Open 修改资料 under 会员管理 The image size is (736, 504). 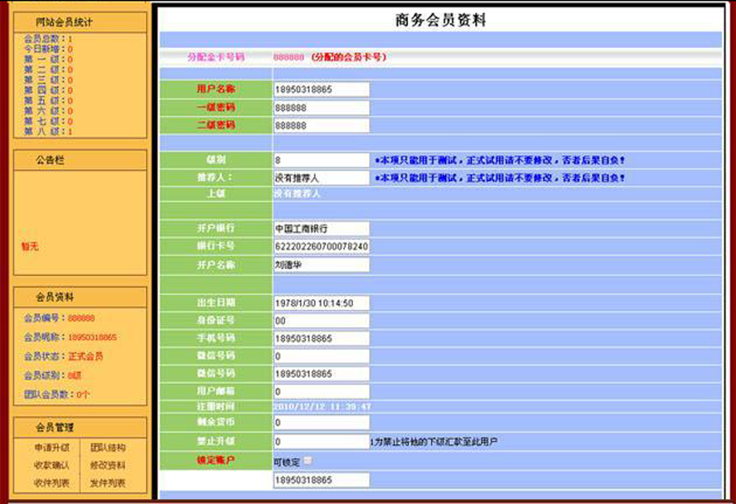coord(108,465)
